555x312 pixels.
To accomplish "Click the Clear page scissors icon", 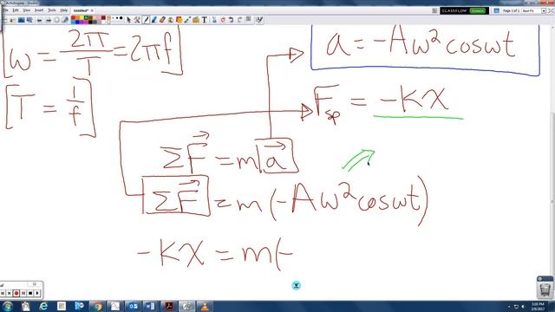I will (214, 20).
